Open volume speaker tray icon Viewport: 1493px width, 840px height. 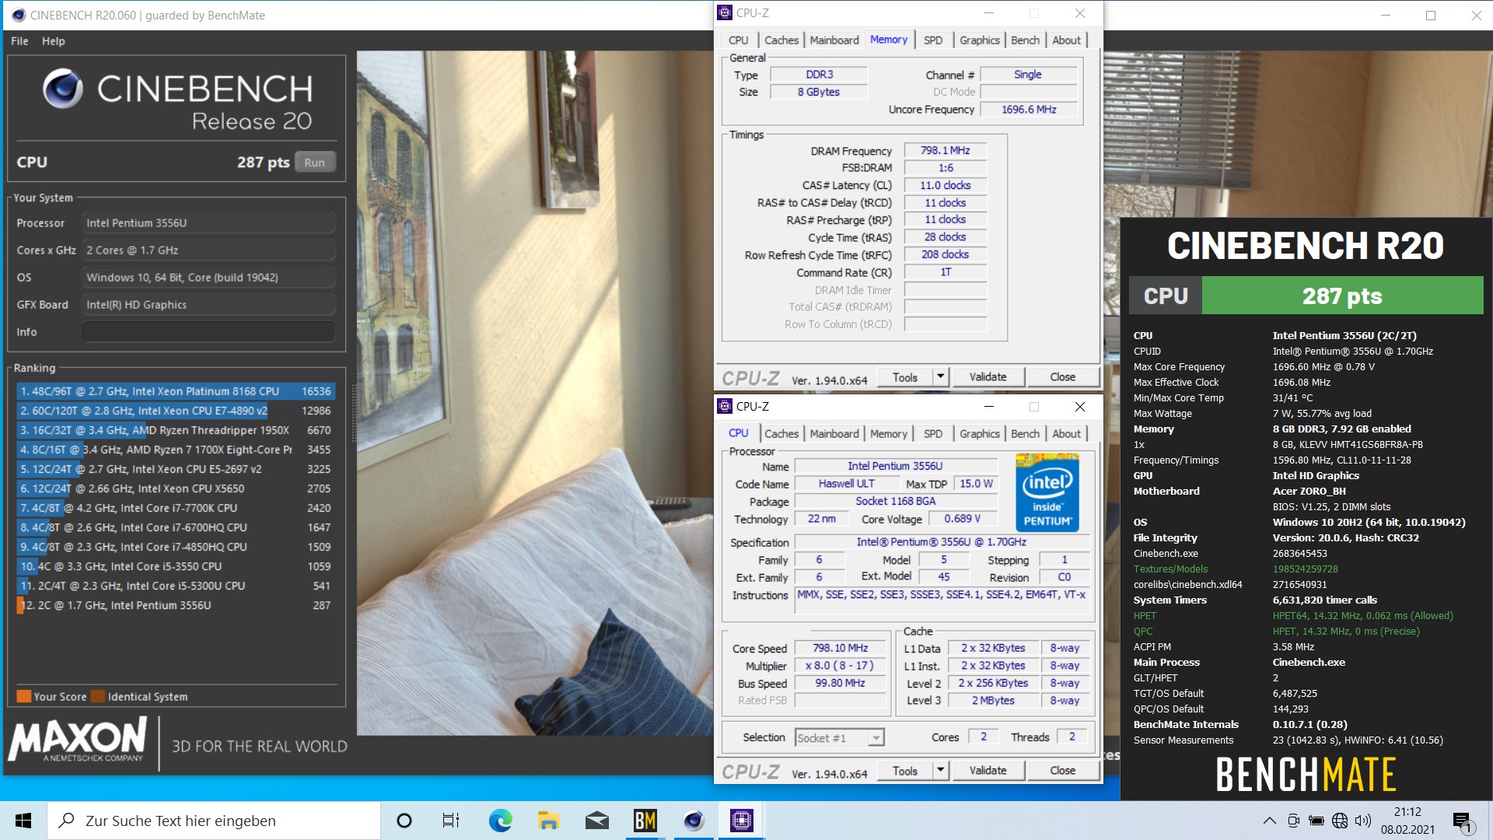click(x=1362, y=821)
